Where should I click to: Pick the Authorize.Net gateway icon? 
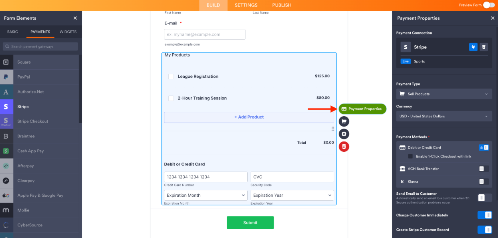[x=6, y=92]
